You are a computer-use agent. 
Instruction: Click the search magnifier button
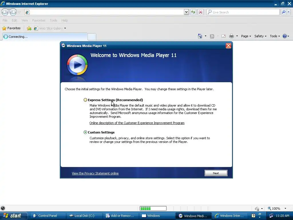pyautogui.click(x=284, y=12)
